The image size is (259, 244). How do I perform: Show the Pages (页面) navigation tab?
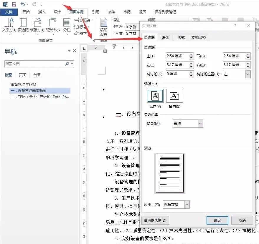(22, 75)
